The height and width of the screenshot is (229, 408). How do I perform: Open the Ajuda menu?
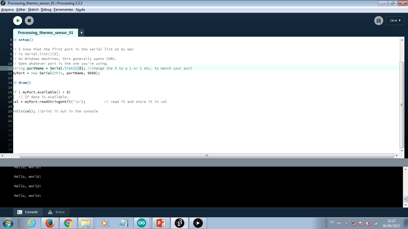coord(80,10)
